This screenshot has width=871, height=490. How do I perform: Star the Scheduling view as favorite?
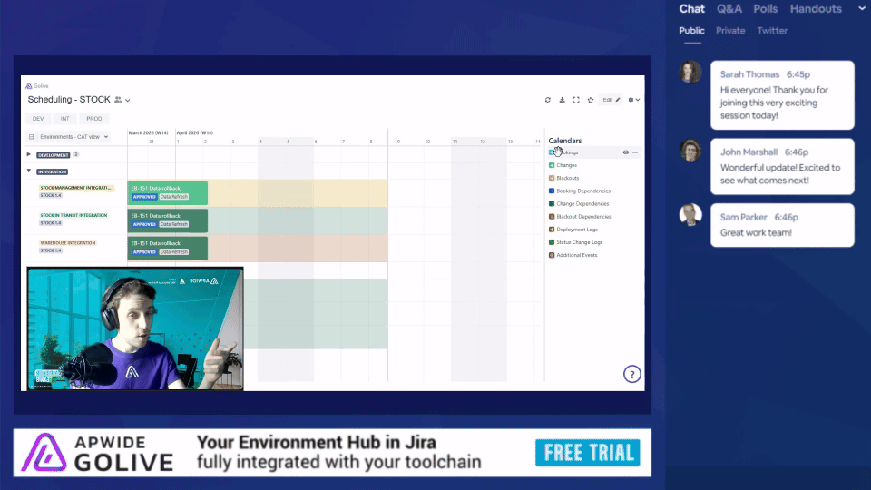(x=591, y=100)
